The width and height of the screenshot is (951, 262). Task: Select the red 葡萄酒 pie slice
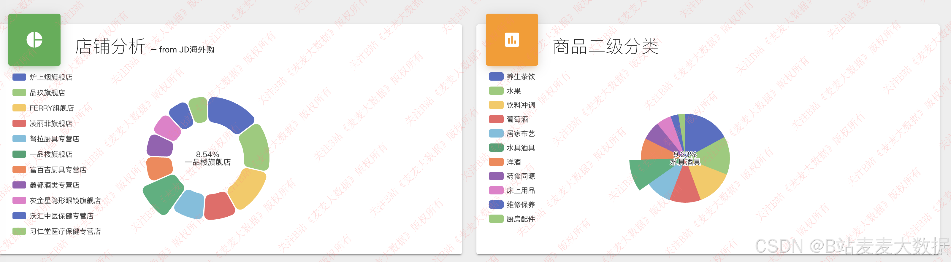pyautogui.click(x=685, y=187)
